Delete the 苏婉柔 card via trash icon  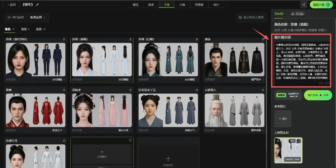tap(130, 90)
